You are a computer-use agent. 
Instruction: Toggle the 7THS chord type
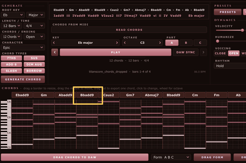click(11, 58)
